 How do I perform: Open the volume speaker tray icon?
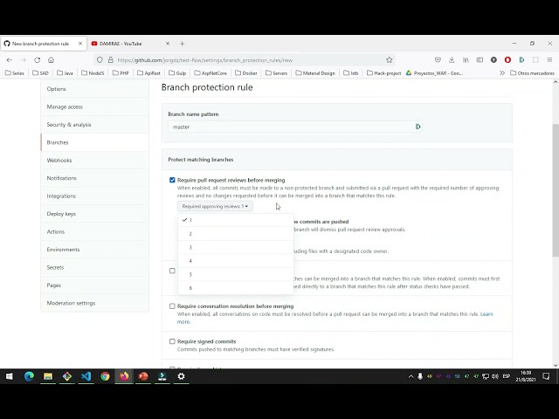tap(495, 376)
